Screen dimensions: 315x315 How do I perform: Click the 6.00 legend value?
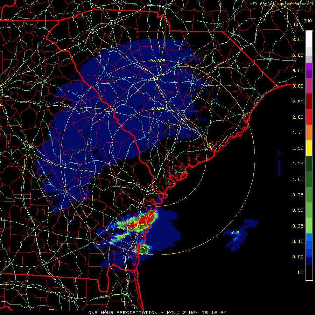(x=298, y=55)
